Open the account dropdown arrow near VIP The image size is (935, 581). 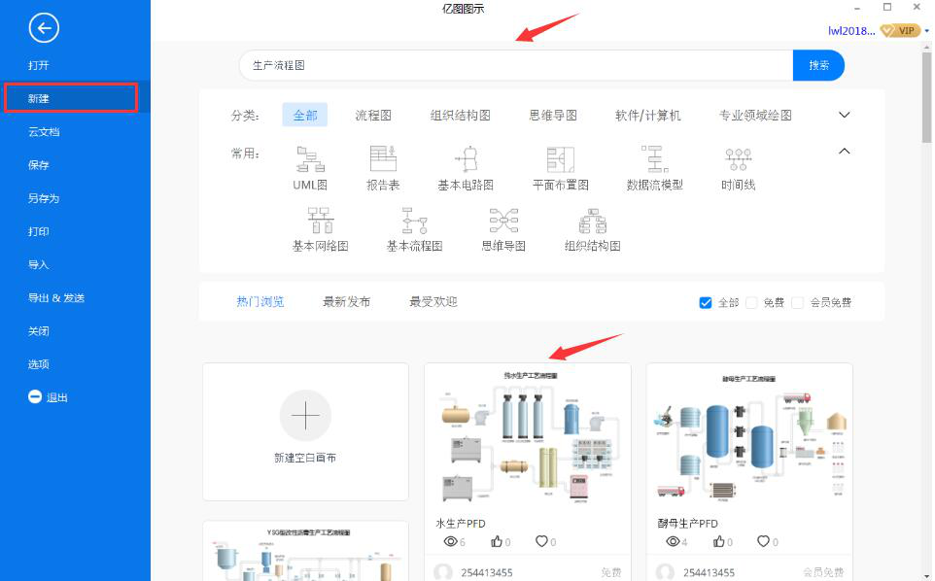[x=927, y=31]
